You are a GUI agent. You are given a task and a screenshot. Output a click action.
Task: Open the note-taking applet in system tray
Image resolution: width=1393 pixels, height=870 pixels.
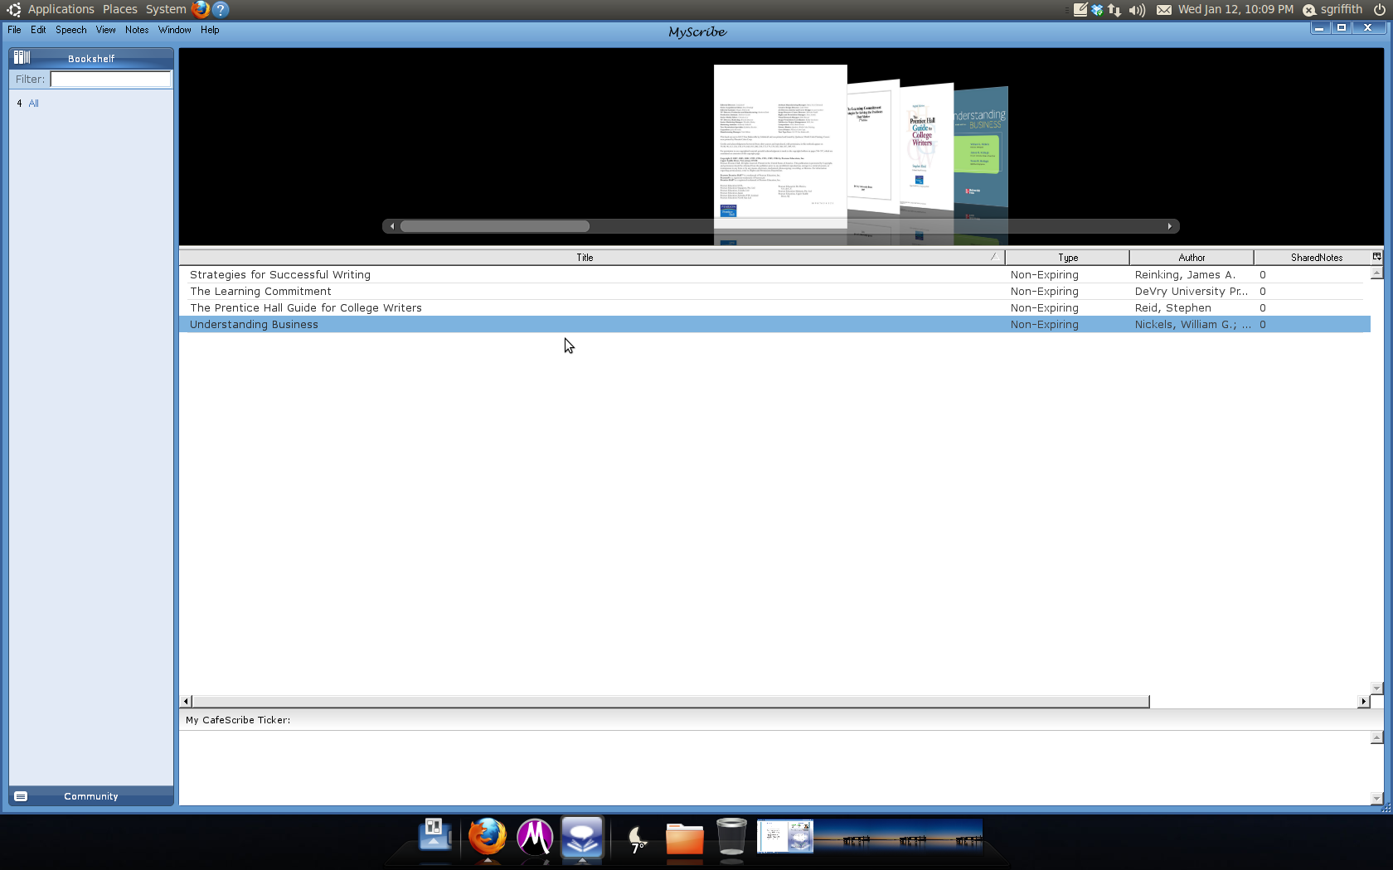click(1080, 9)
